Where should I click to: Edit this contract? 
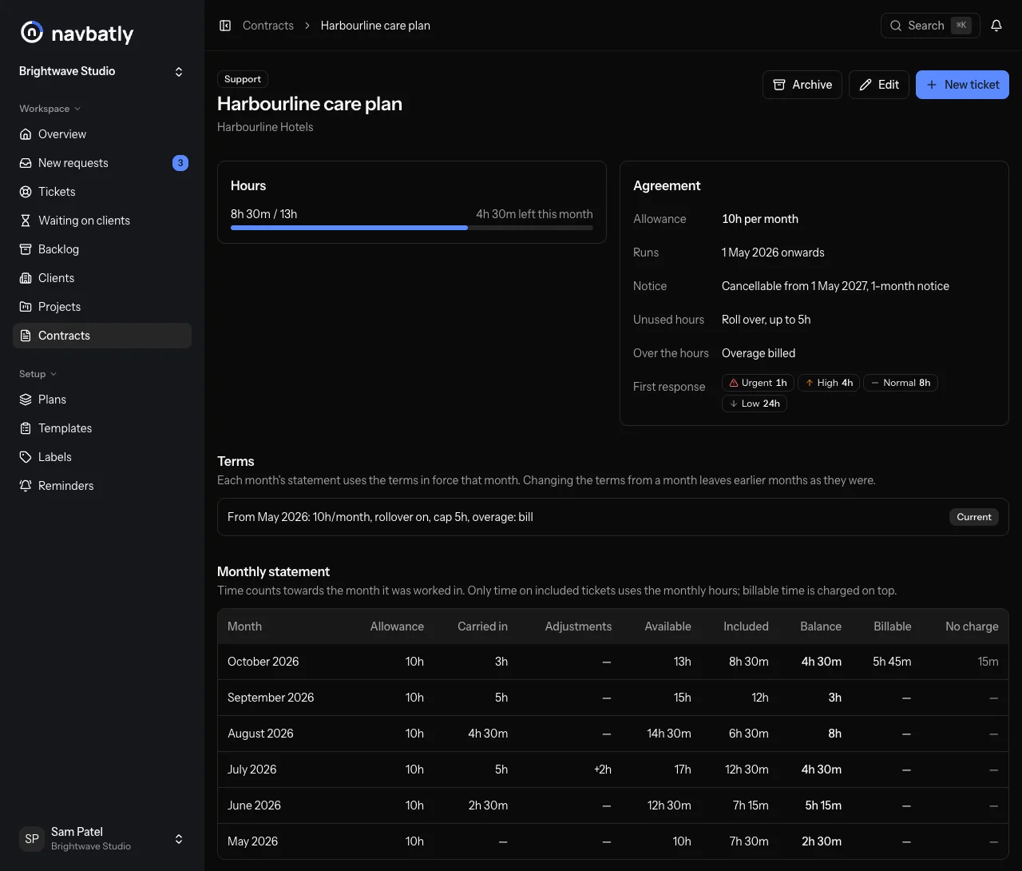(x=879, y=85)
